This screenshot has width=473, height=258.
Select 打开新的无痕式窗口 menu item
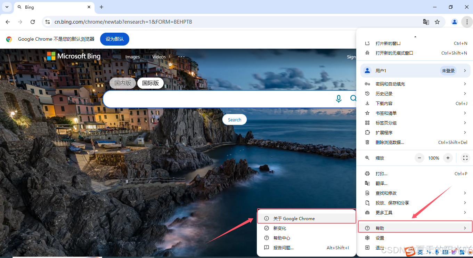pos(415,53)
